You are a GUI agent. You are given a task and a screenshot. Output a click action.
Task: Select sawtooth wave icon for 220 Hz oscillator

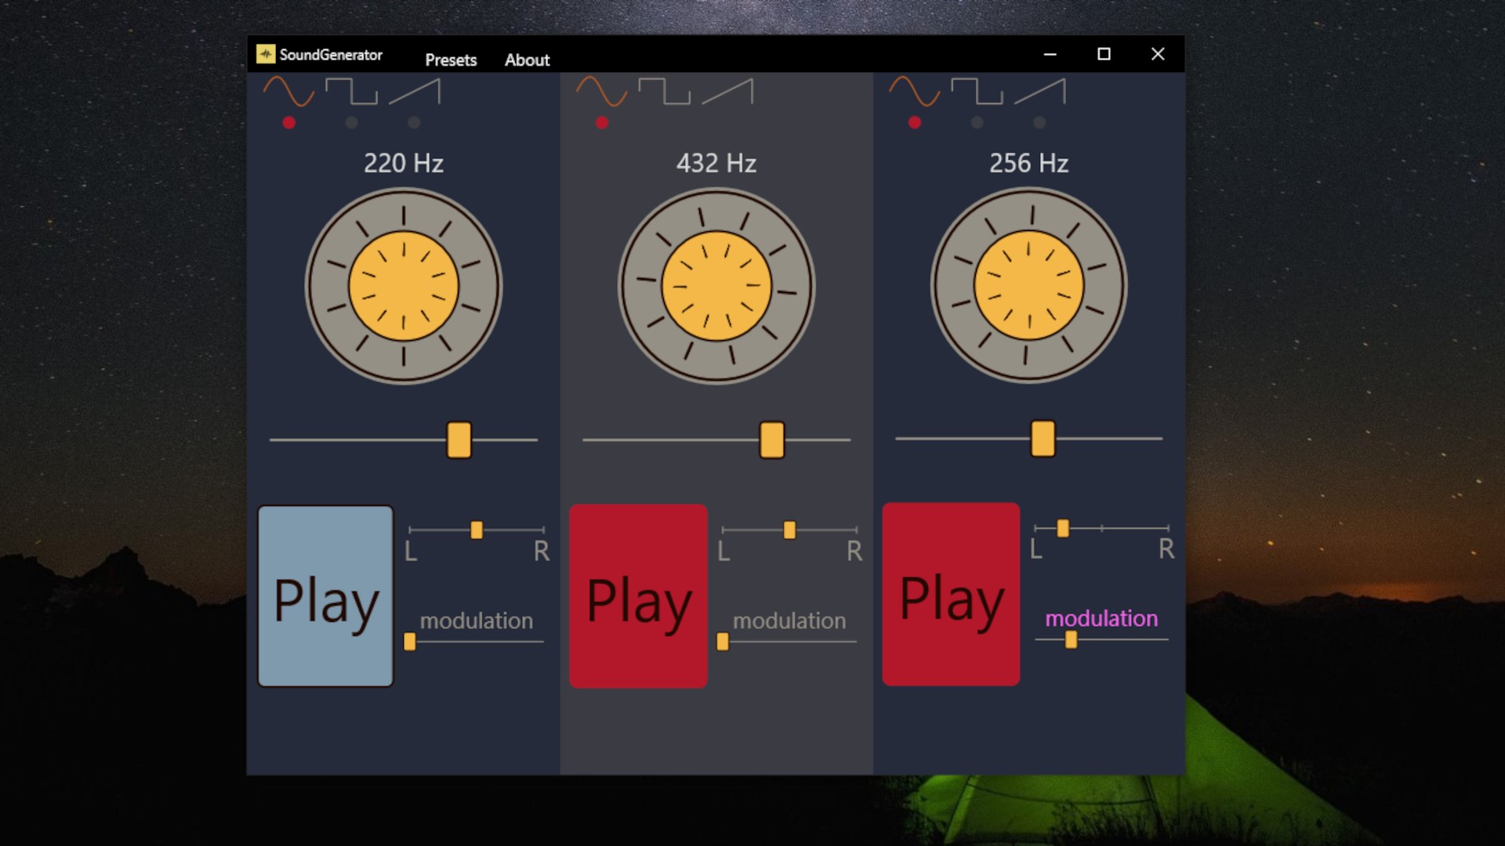coord(415,92)
